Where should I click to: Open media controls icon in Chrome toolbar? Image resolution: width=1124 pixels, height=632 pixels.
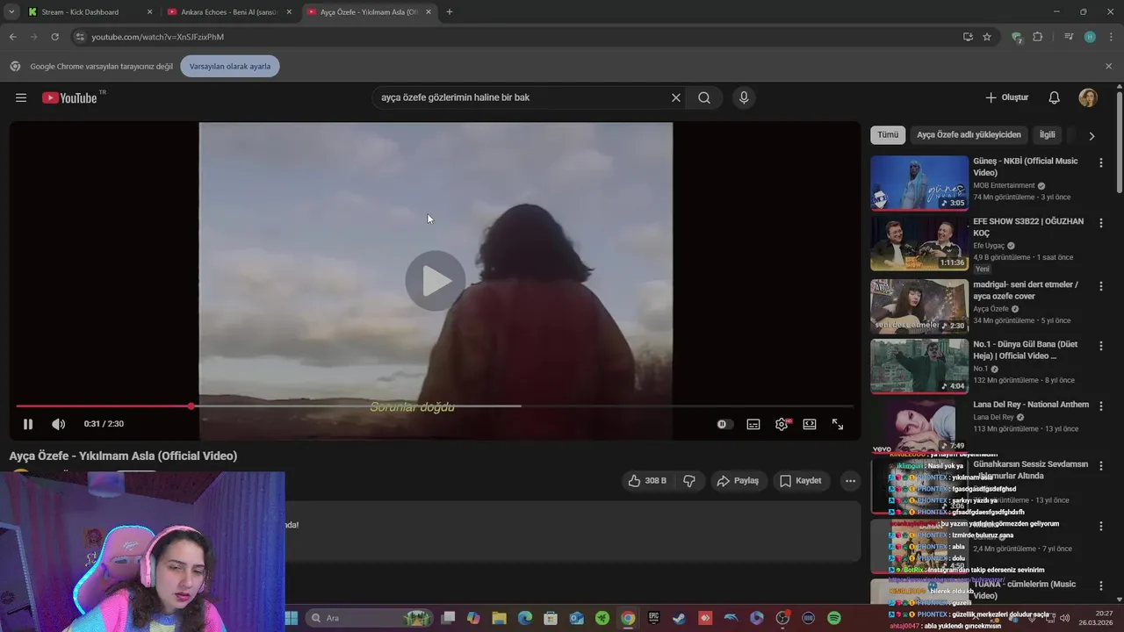(1069, 37)
